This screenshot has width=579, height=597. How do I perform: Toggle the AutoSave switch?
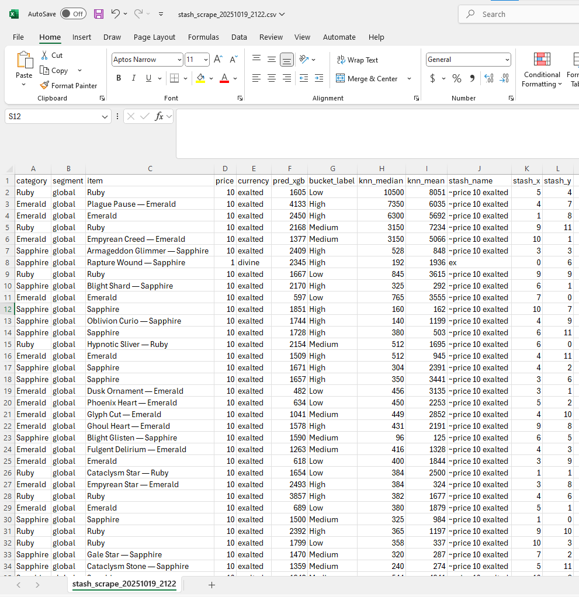pos(73,14)
